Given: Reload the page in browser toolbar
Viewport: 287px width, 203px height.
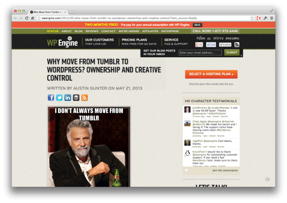Looking at the screenshot, I should [x=27, y=18].
